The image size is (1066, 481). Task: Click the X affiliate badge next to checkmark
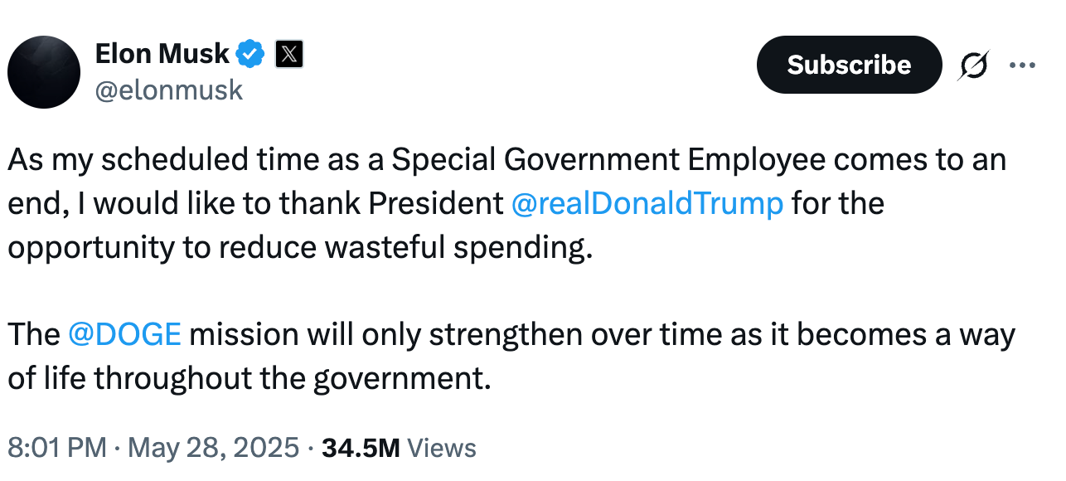coord(288,53)
